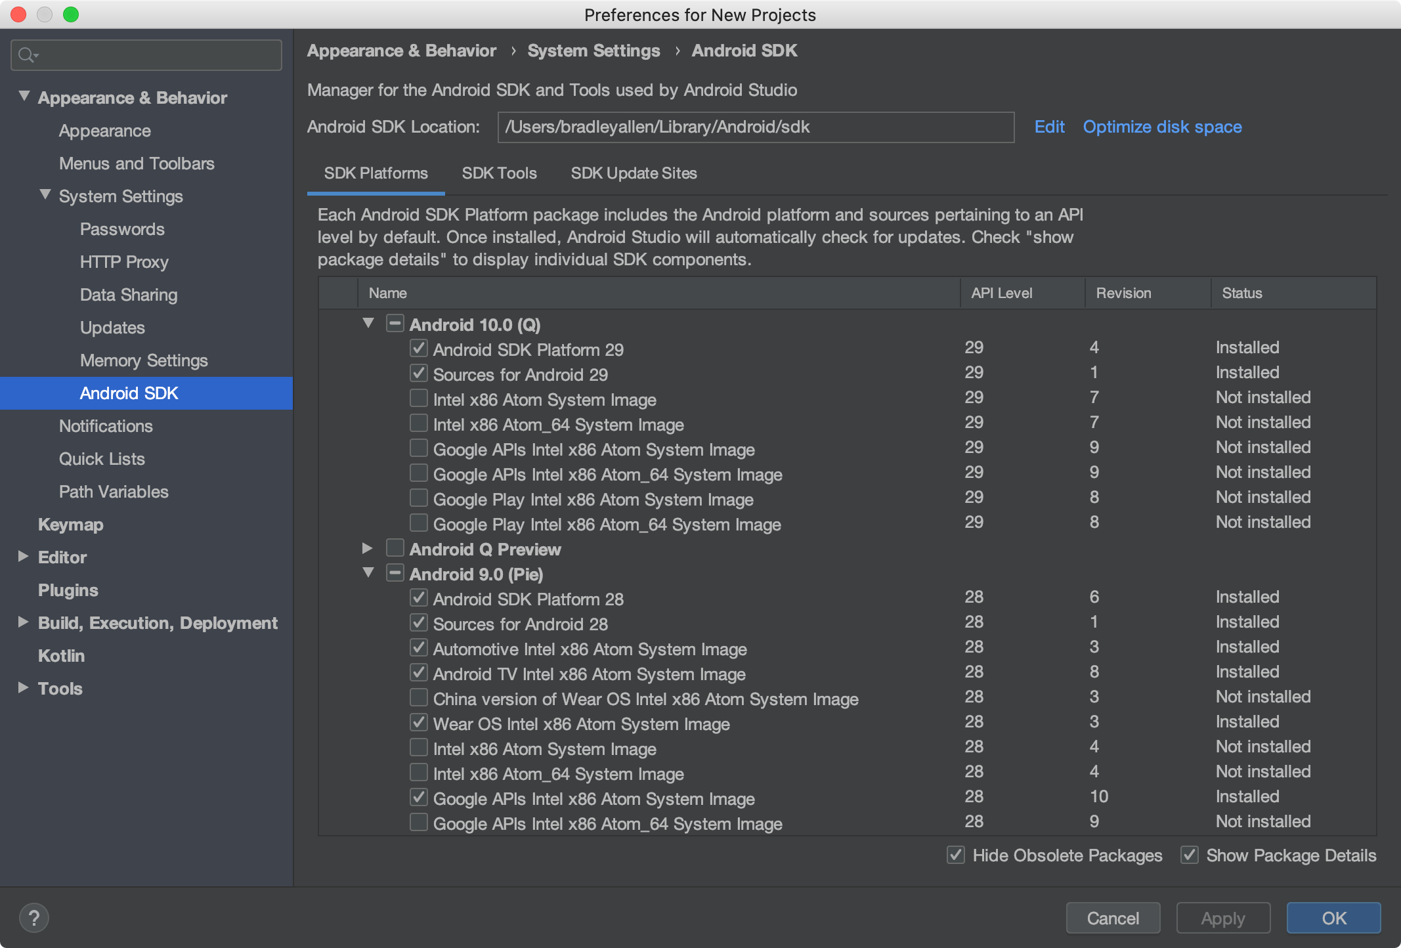Open the SDK Update Sites tab
The image size is (1401, 948).
point(634,173)
